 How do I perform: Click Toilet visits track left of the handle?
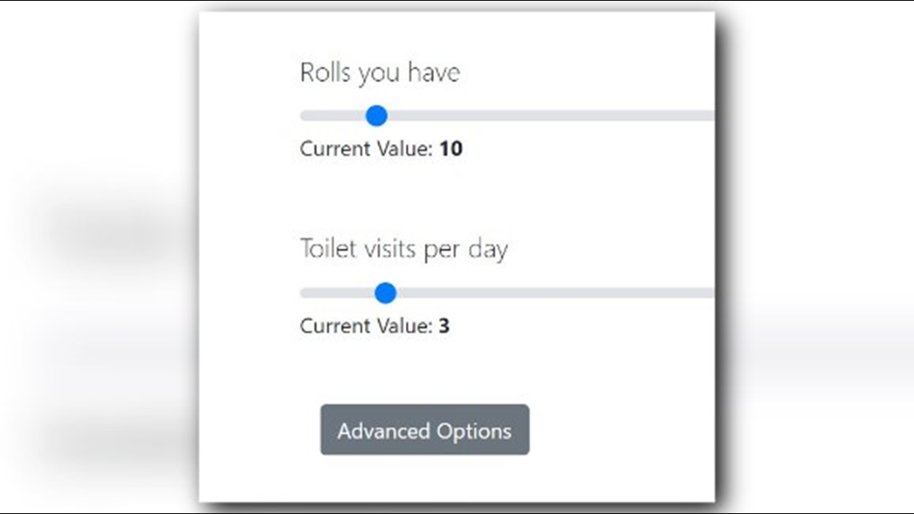(337, 293)
